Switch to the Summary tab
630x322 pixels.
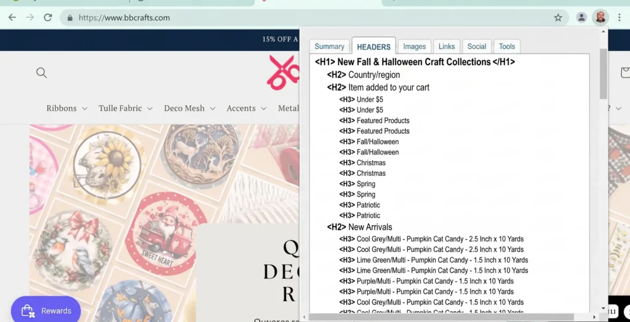point(330,47)
